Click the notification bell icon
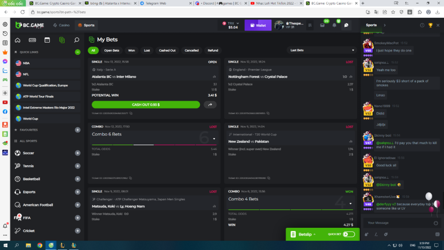Image resolution: width=444 pixels, height=250 pixels. (x=334, y=25)
